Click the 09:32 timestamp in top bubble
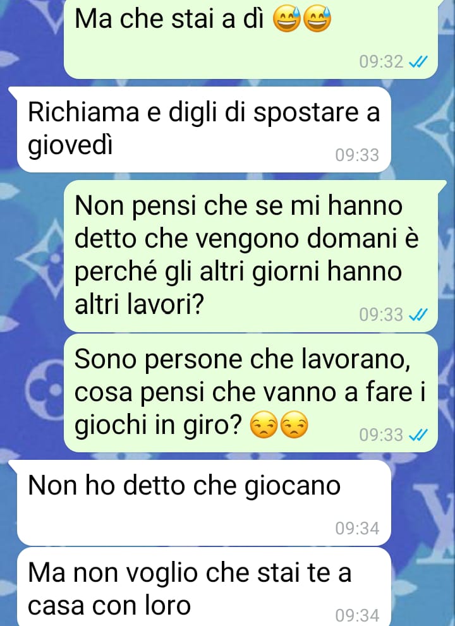The image size is (455, 626). [381, 62]
